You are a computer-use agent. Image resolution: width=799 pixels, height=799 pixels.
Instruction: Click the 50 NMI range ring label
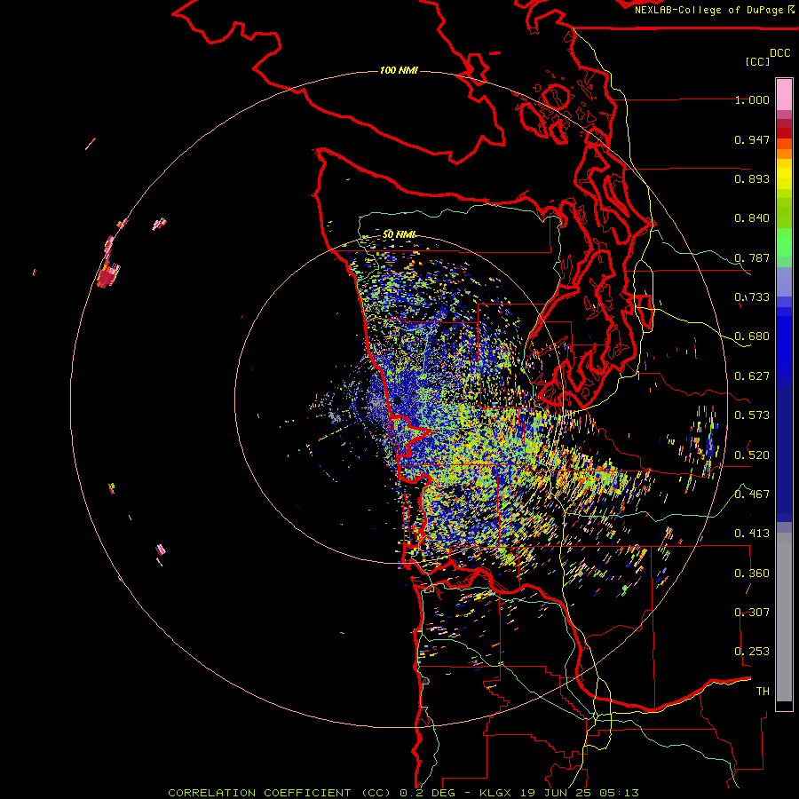[x=399, y=234]
